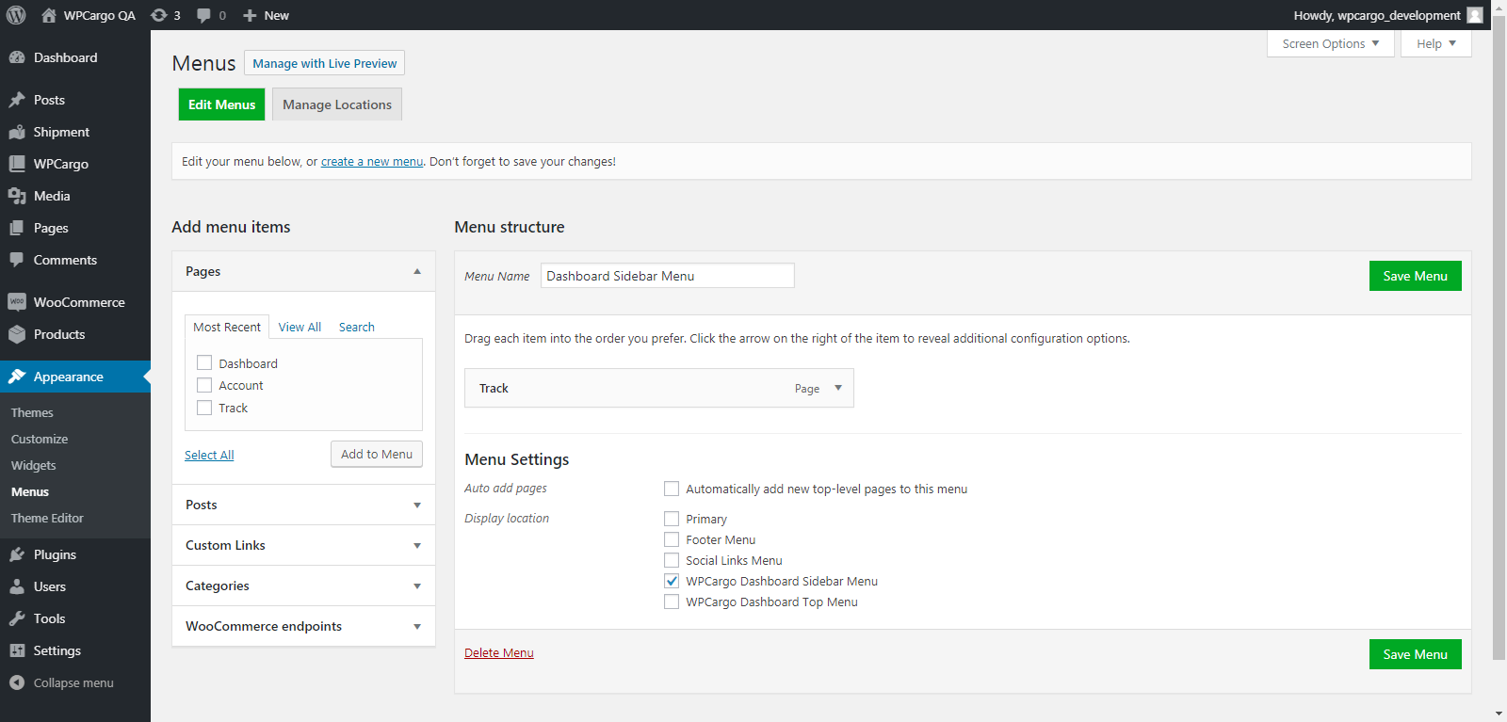Click the Collapse menu arrow icon
Image resolution: width=1507 pixels, height=722 pixels.
point(17,682)
